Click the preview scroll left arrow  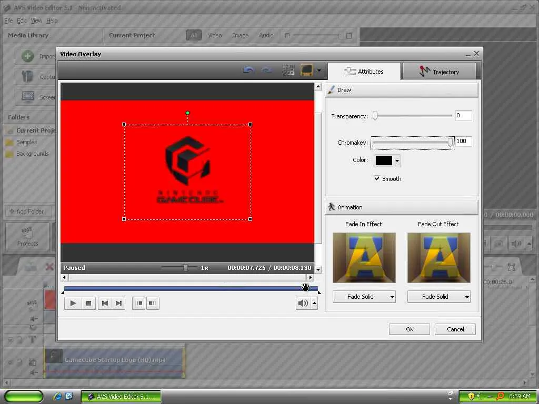coord(65,277)
